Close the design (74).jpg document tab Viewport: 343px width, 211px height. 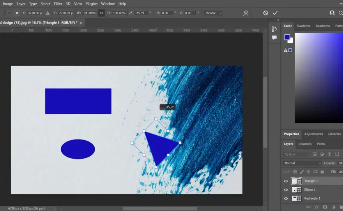pos(81,23)
